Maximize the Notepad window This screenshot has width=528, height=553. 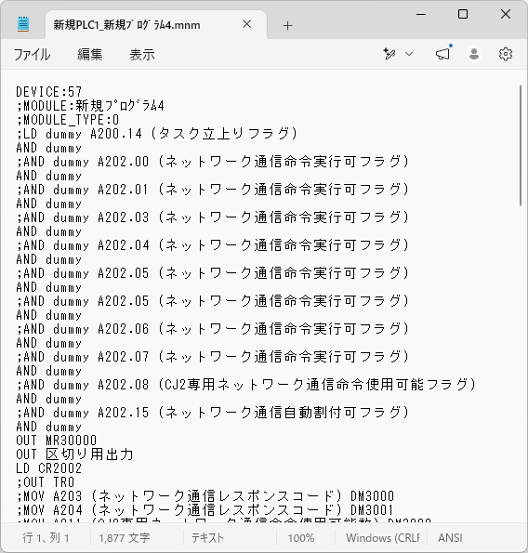[x=463, y=15]
